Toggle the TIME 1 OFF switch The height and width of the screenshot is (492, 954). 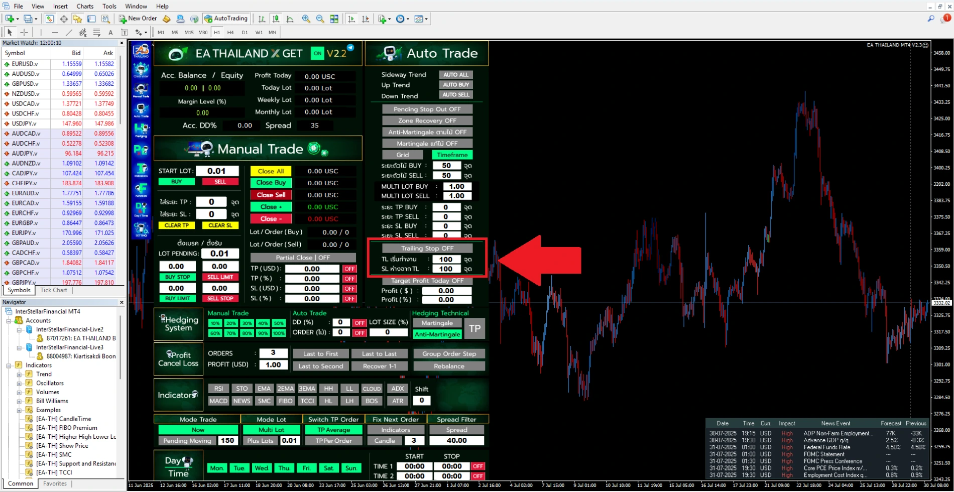[478, 466]
